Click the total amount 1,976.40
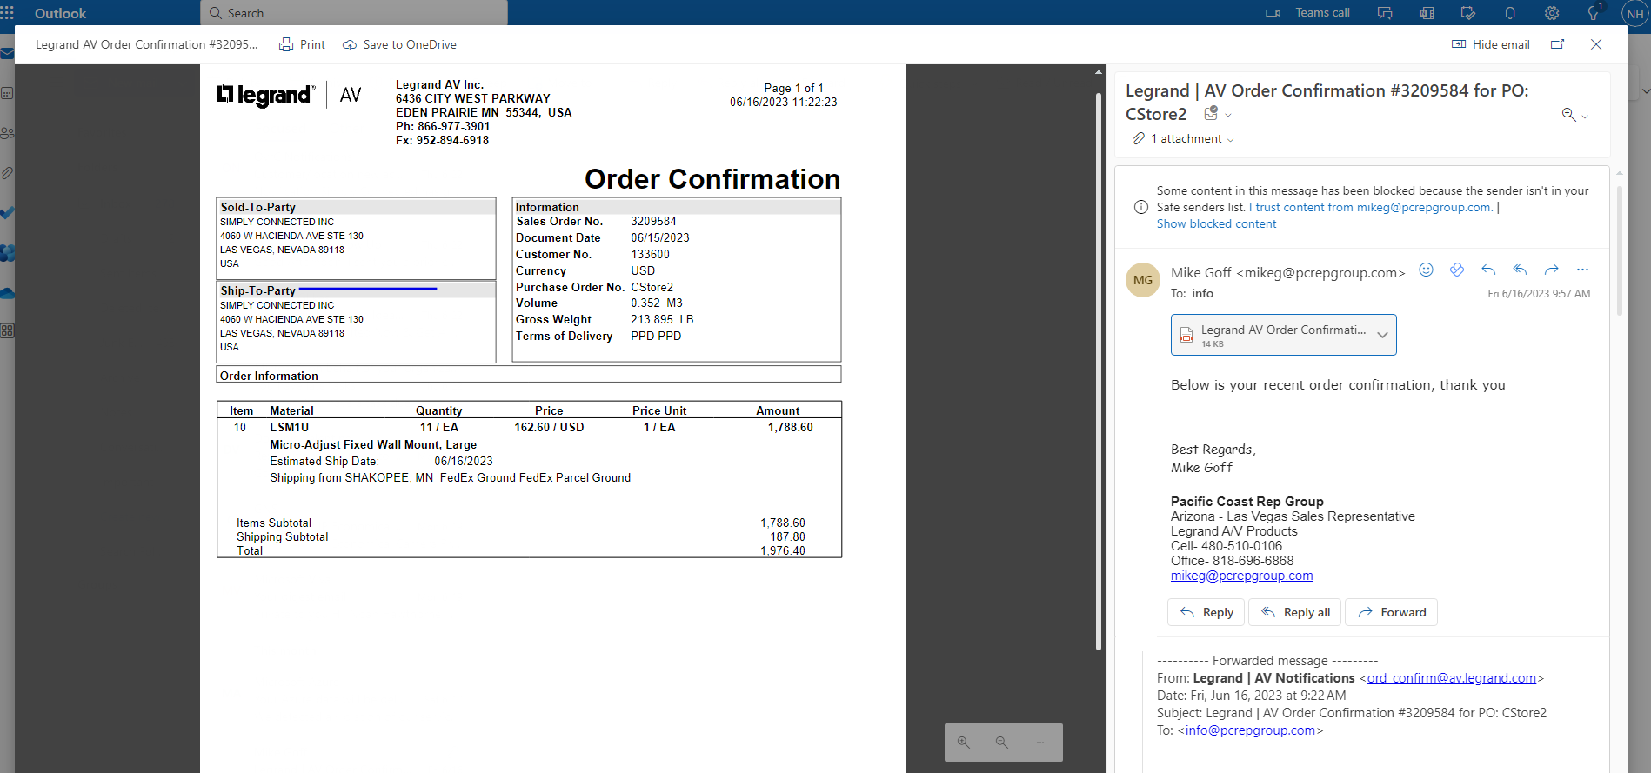This screenshot has width=1651, height=773. 783,551
